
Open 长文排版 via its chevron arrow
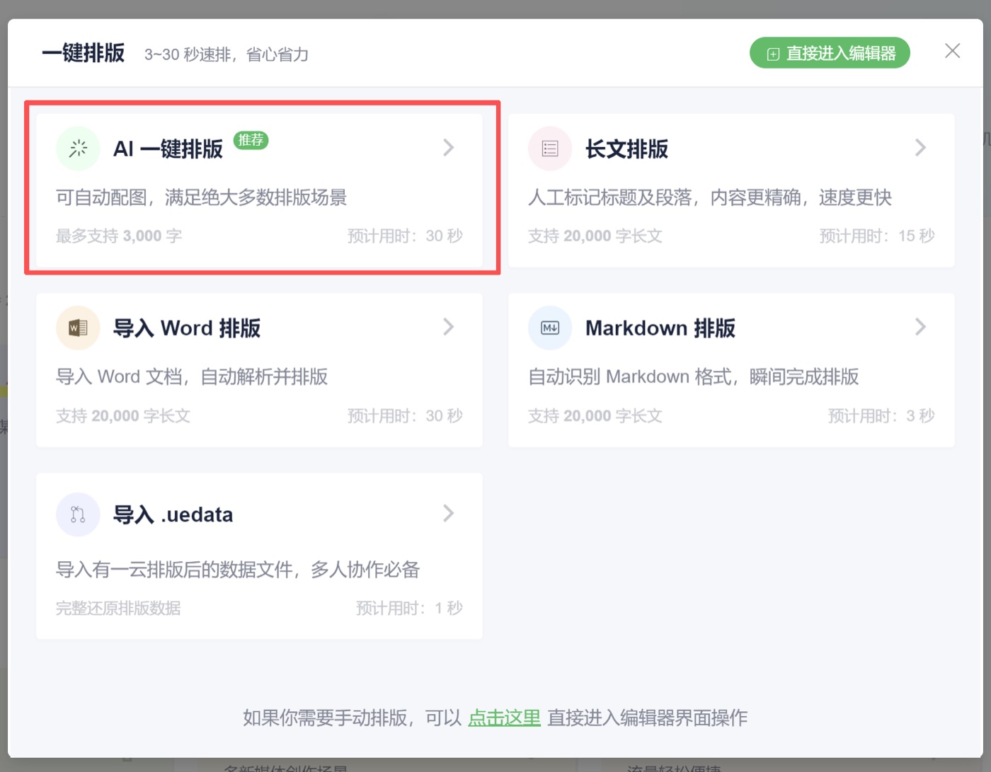point(920,148)
